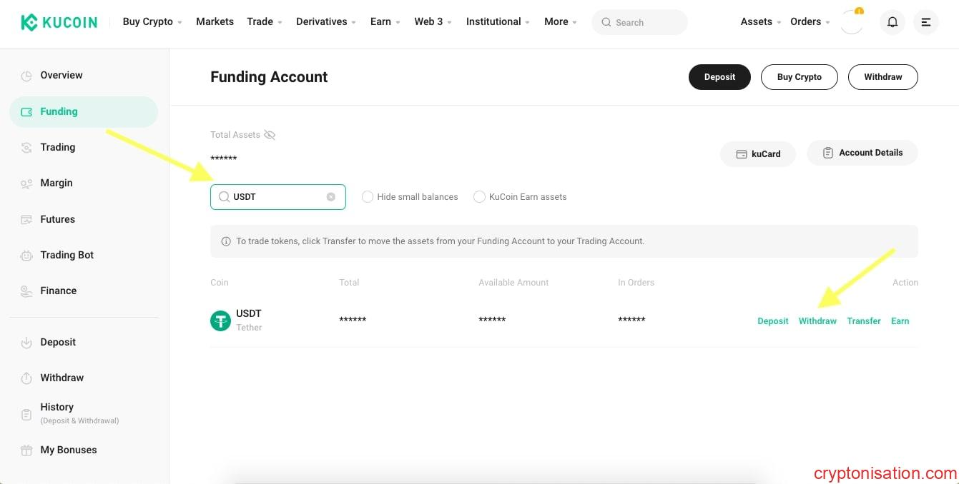Click the My Bonuses gift icon

26,450
